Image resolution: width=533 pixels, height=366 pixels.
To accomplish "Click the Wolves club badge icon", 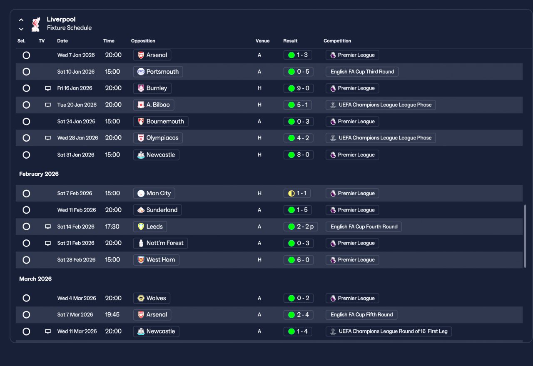I will pyautogui.click(x=141, y=298).
